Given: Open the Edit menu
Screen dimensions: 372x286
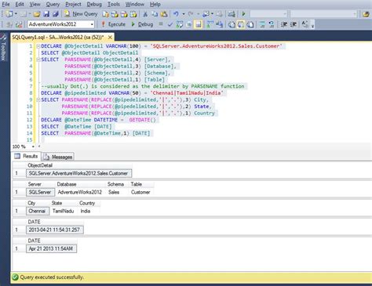Looking at the screenshot, I should [x=20, y=4].
